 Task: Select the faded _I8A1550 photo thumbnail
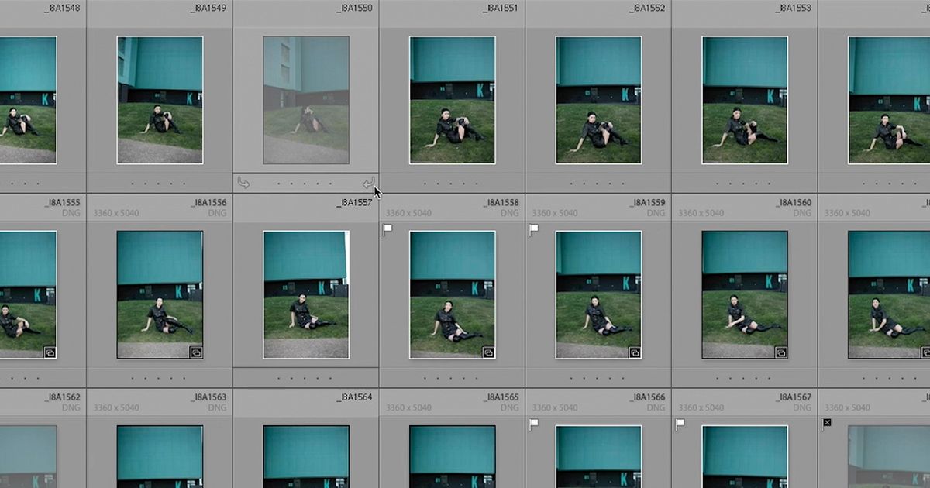(306, 100)
